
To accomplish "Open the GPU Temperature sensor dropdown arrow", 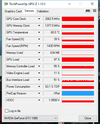I will [x=39, y=32].
